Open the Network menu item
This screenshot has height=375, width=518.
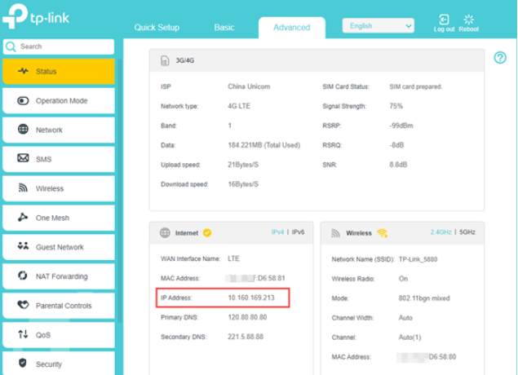click(59, 130)
